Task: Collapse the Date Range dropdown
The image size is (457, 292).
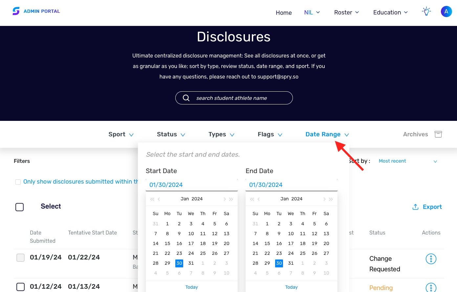Action: click(x=327, y=134)
